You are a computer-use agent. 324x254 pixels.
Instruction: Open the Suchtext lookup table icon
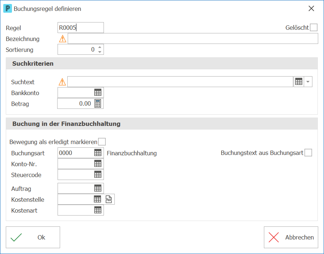tap(299, 82)
